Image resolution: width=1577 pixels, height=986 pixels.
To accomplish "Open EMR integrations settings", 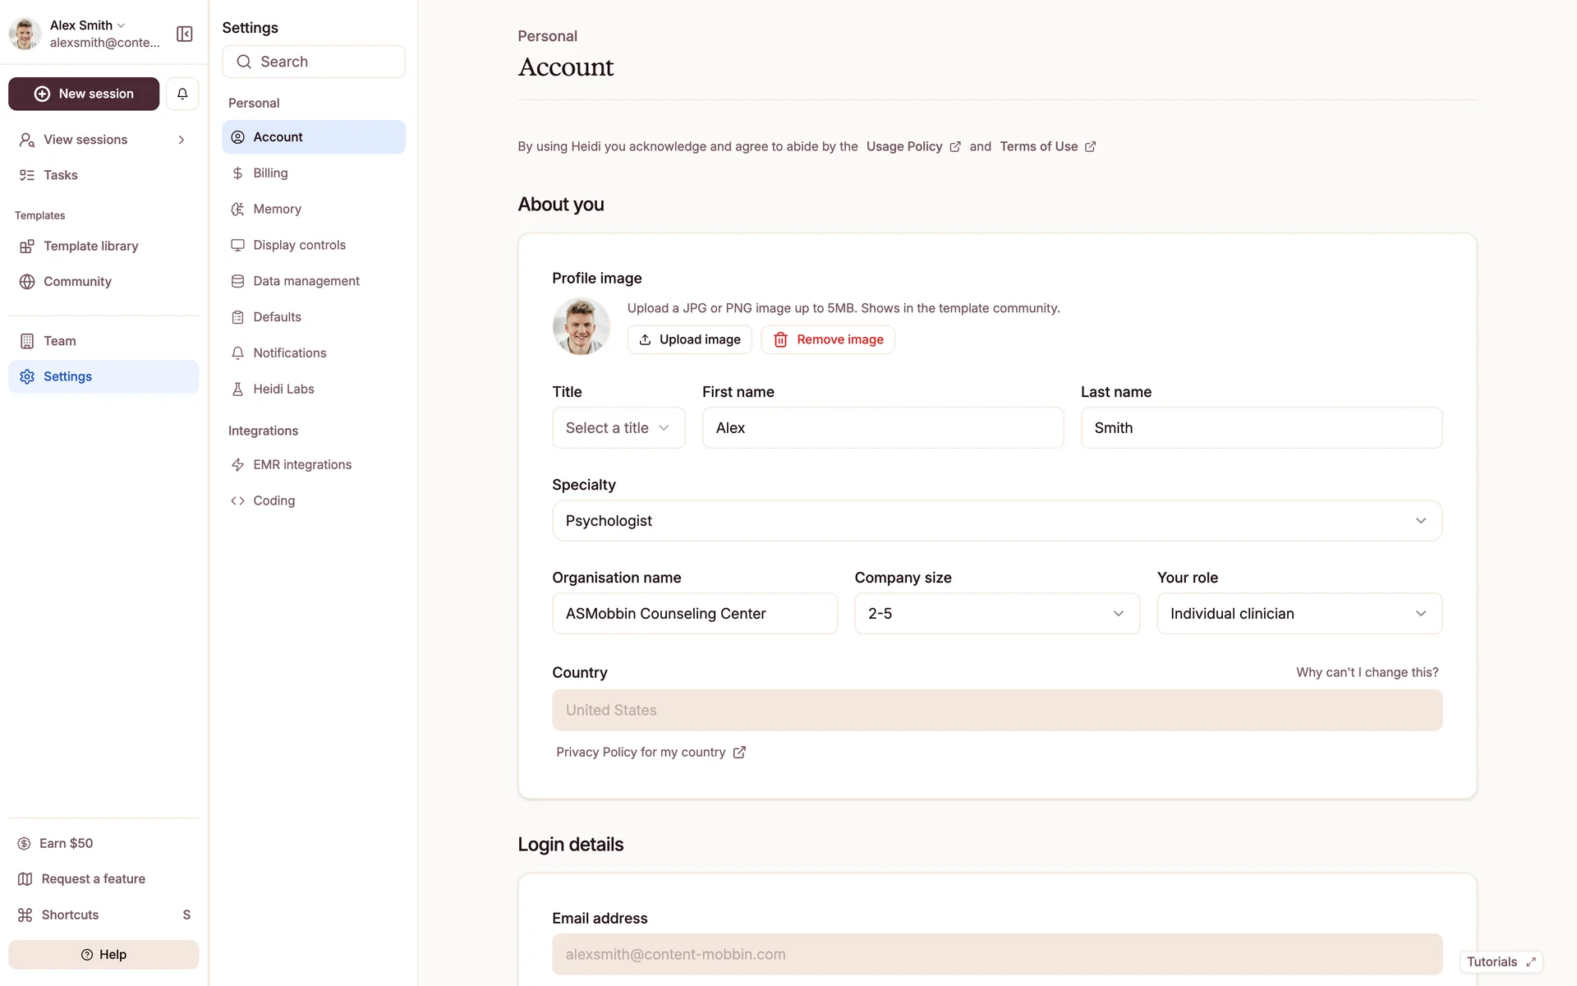I will click(301, 464).
